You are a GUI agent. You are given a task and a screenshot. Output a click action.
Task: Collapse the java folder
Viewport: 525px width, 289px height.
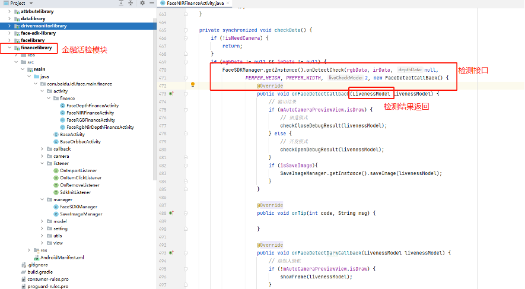(x=29, y=77)
